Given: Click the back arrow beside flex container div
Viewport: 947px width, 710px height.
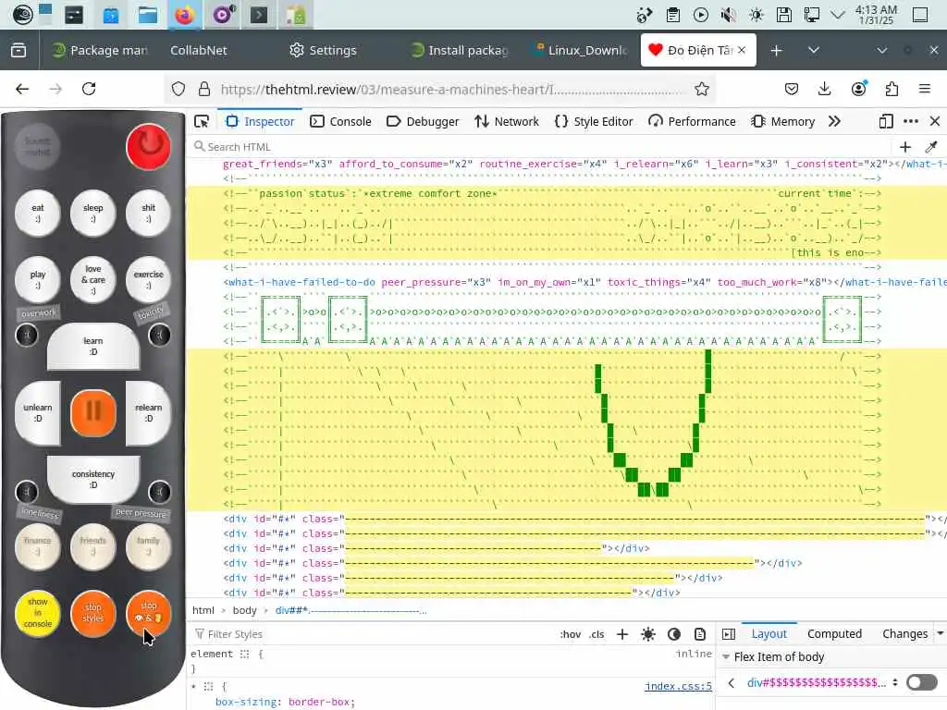Looking at the screenshot, I should tap(732, 683).
